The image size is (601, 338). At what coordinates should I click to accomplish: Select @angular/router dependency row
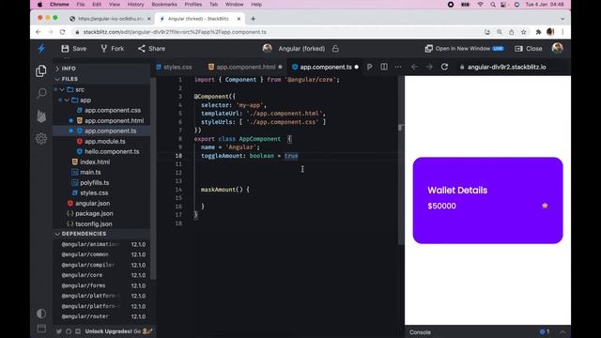click(x=103, y=316)
